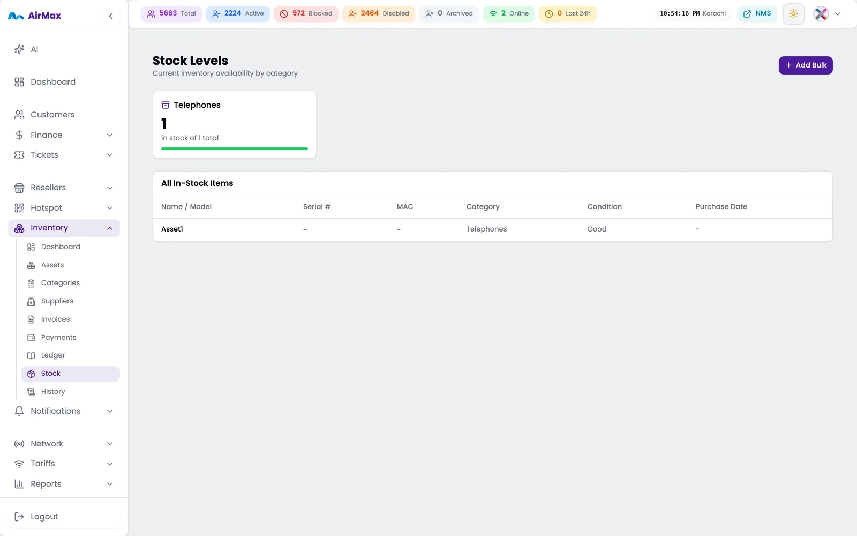Click the Karachi clock display
The height and width of the screenshot is (536, 857).
[693, 13]
